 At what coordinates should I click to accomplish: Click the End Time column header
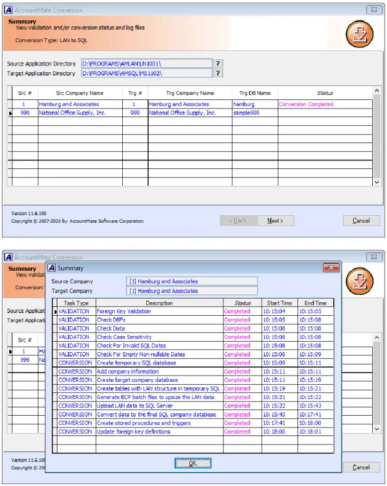coord(315,303)
